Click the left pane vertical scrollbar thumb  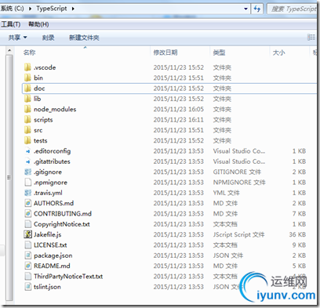[x=9, y=177]
